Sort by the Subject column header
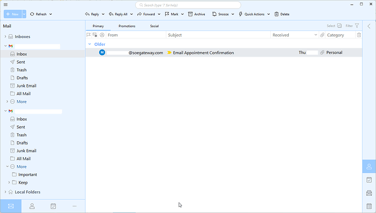 [218, 35]
